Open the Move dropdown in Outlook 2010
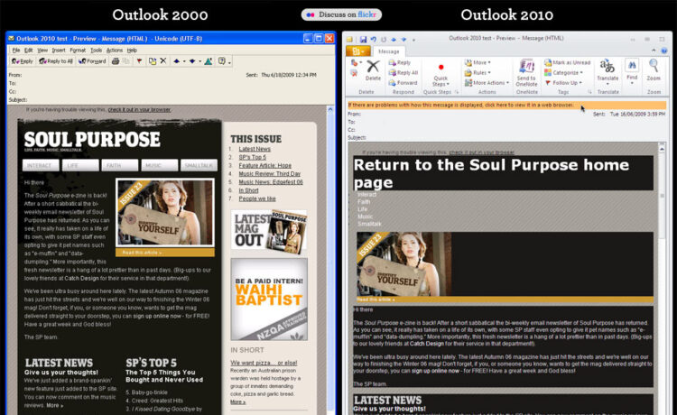 [x=478, y=62]
